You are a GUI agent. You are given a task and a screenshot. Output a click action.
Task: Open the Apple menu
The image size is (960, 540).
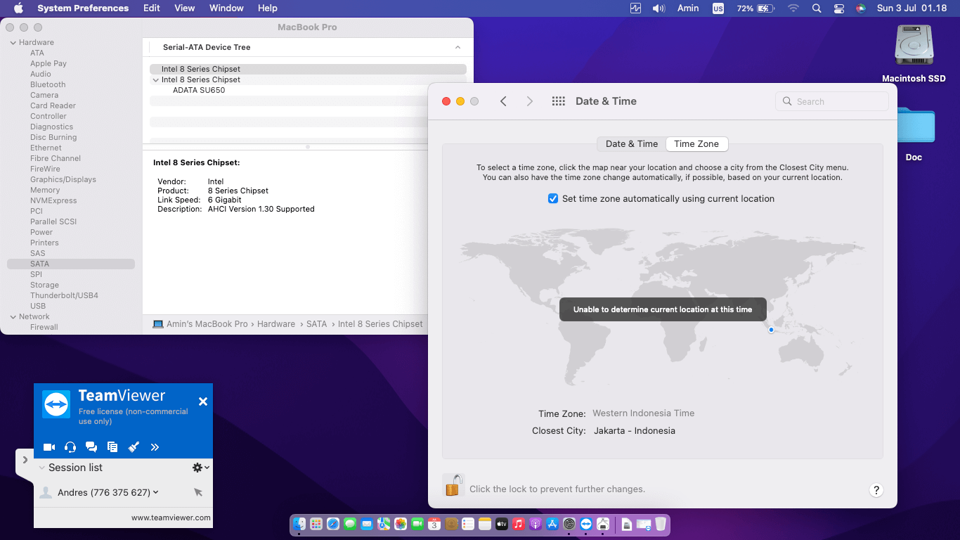tap(18, 8)
